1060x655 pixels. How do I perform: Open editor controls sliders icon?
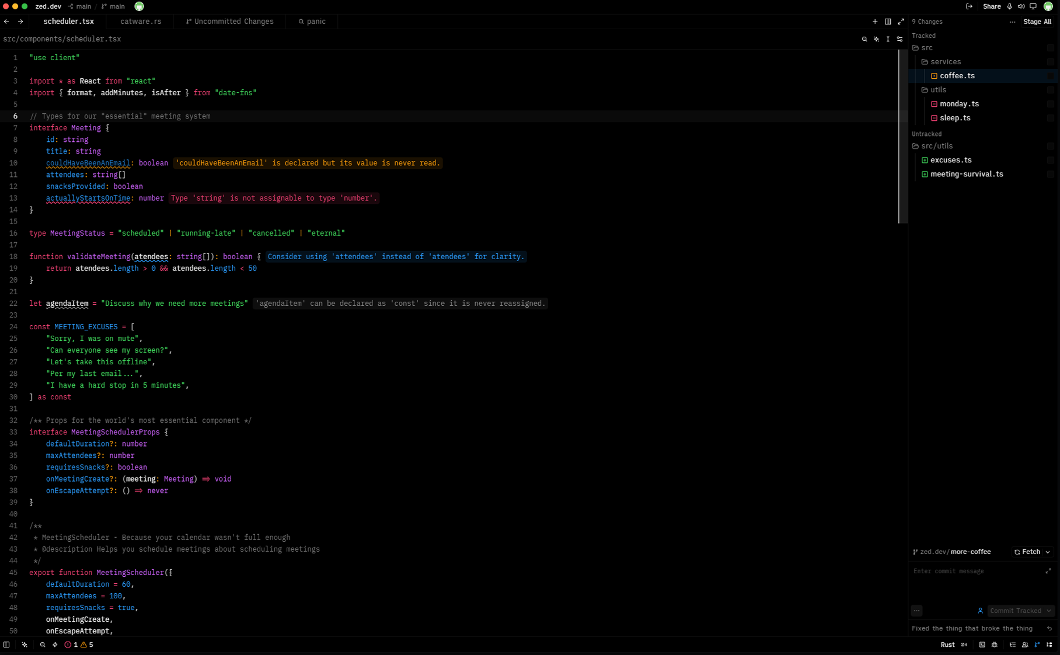(x=899, y=39)
